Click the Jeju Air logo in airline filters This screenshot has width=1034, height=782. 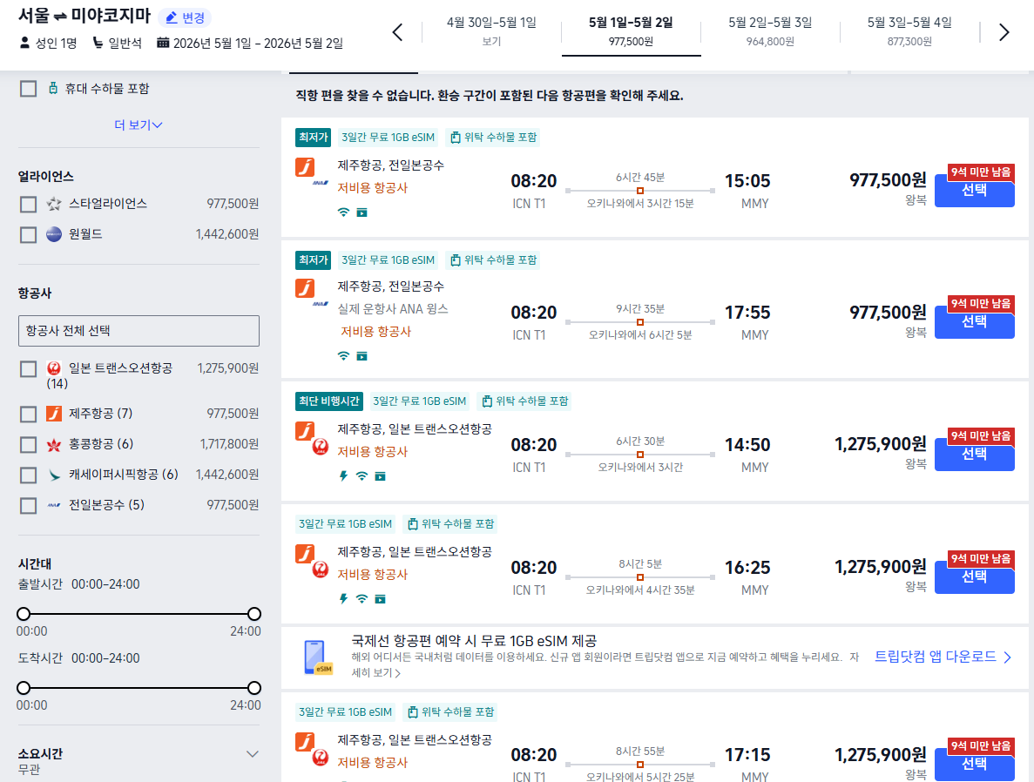coord(54,414)
